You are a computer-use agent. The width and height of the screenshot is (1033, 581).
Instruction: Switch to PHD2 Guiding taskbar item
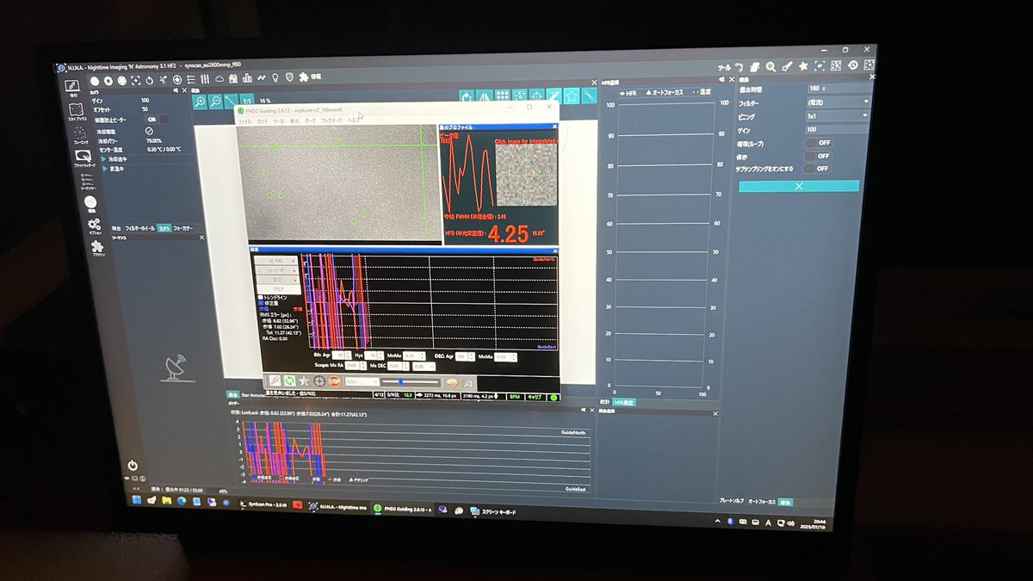[x=402, y=508]
